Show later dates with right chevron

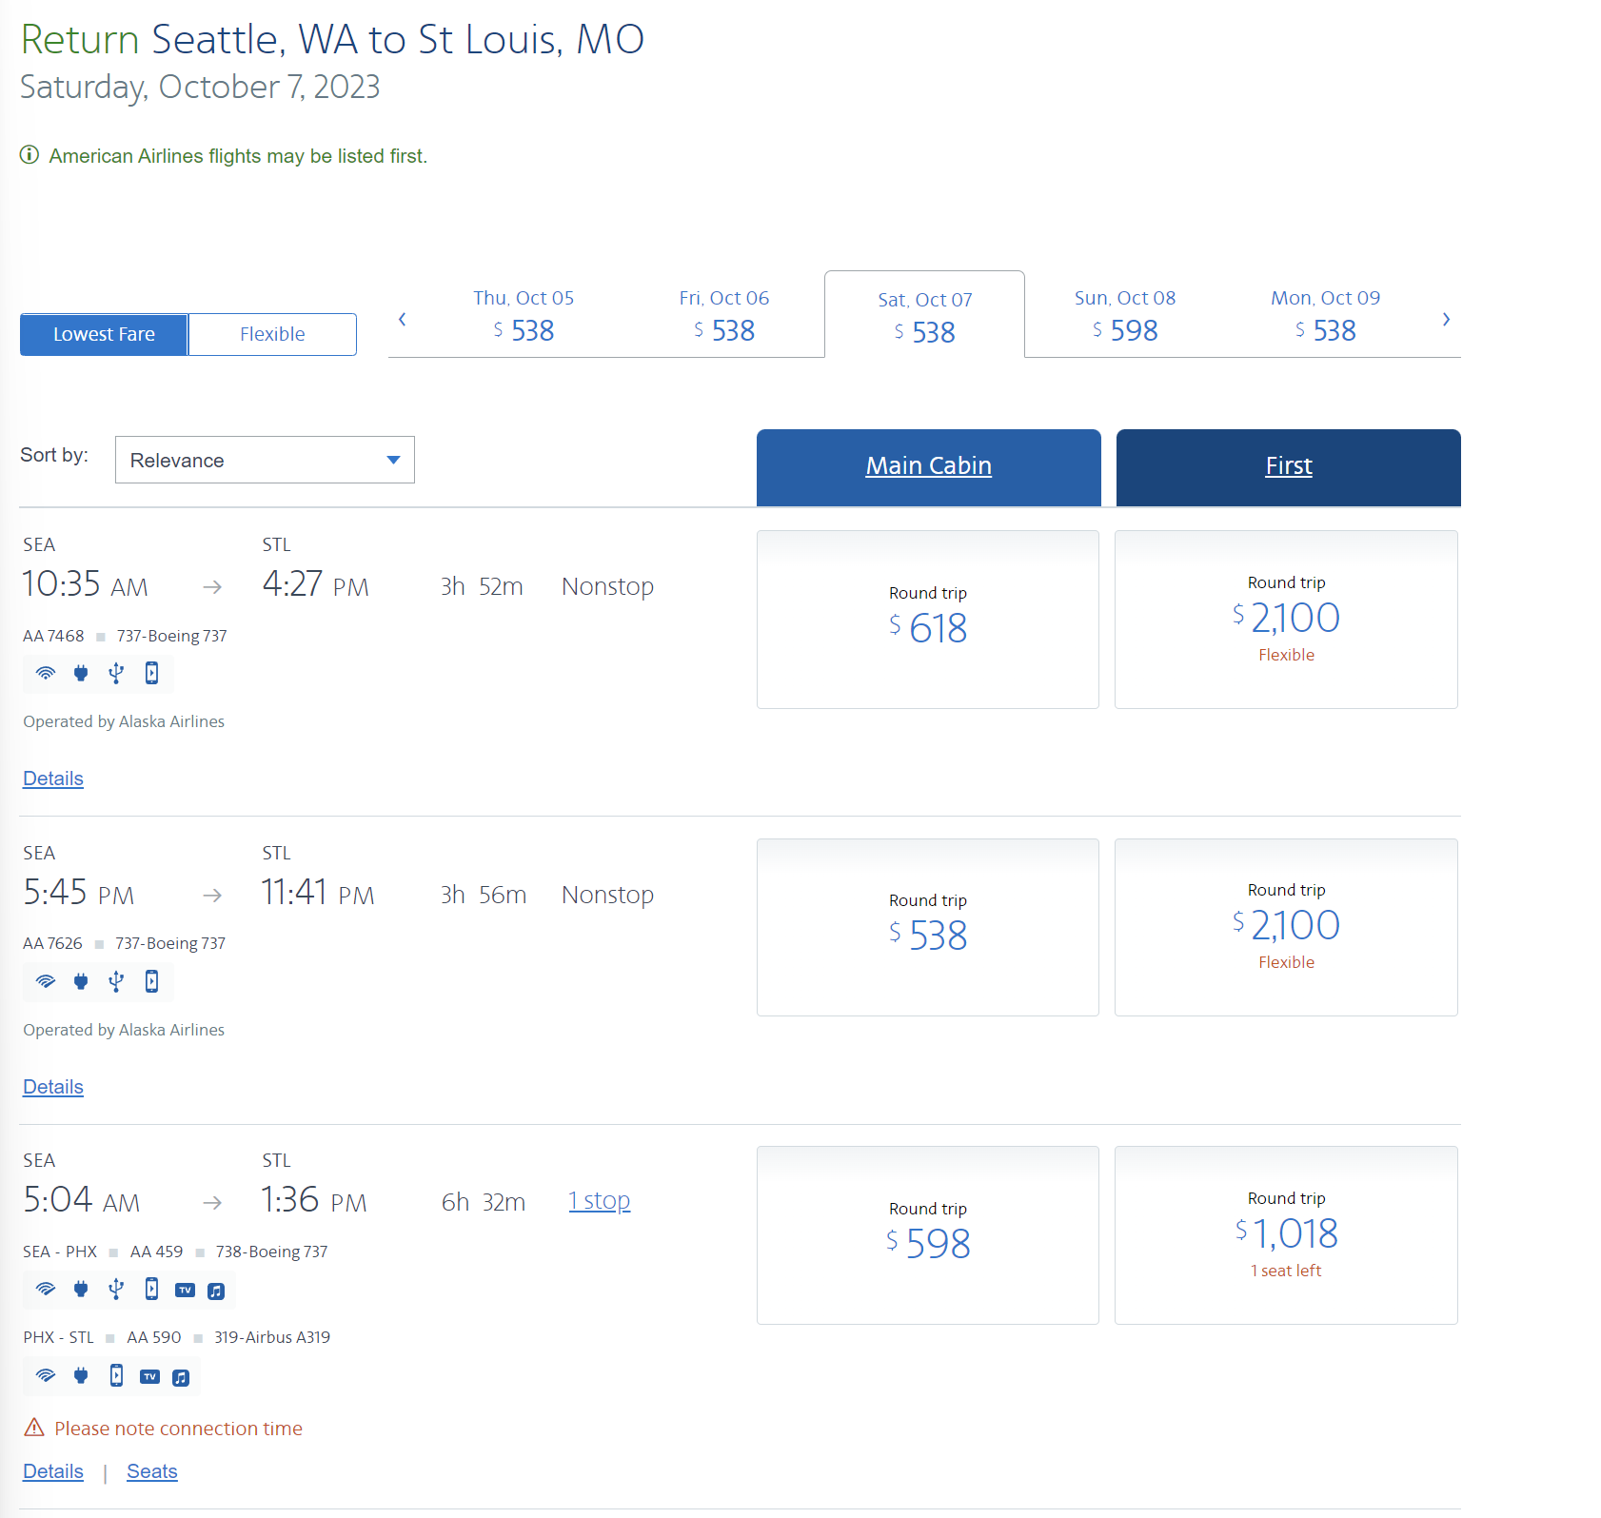click(1445, 320)
